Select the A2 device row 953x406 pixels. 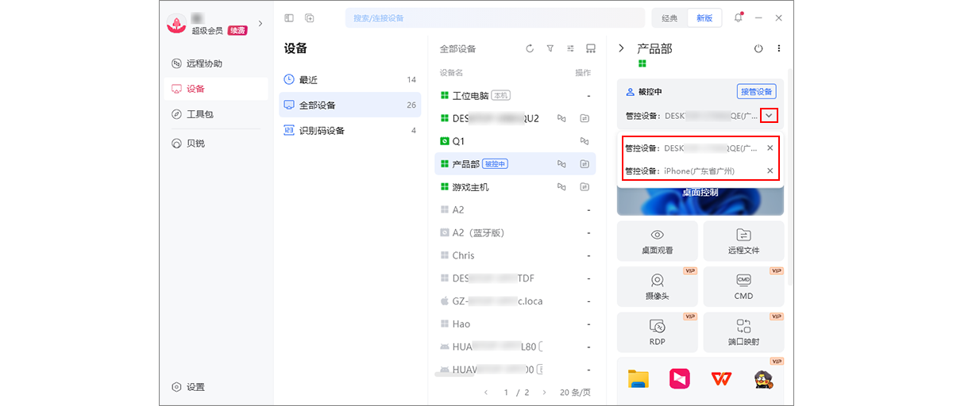point(516,210)
